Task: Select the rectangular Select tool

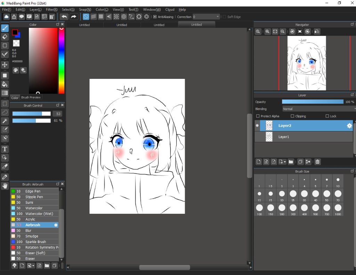Action: (5, 104)
